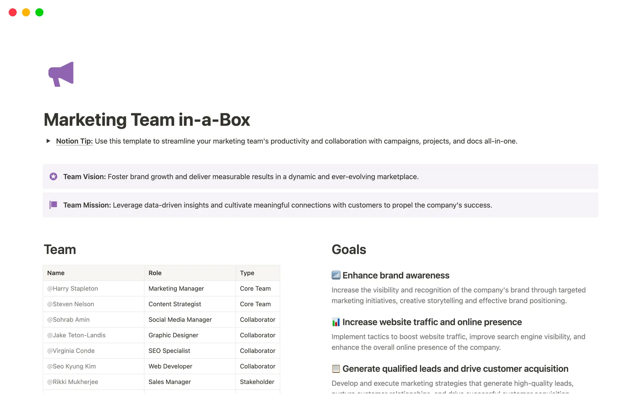This screenshot has width=641, height=400.
Task: Click the yellow minimize window button
Action: (x=26, y=12)
